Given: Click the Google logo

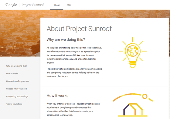Looking at the screenshot, I should [x=11, y=5].
